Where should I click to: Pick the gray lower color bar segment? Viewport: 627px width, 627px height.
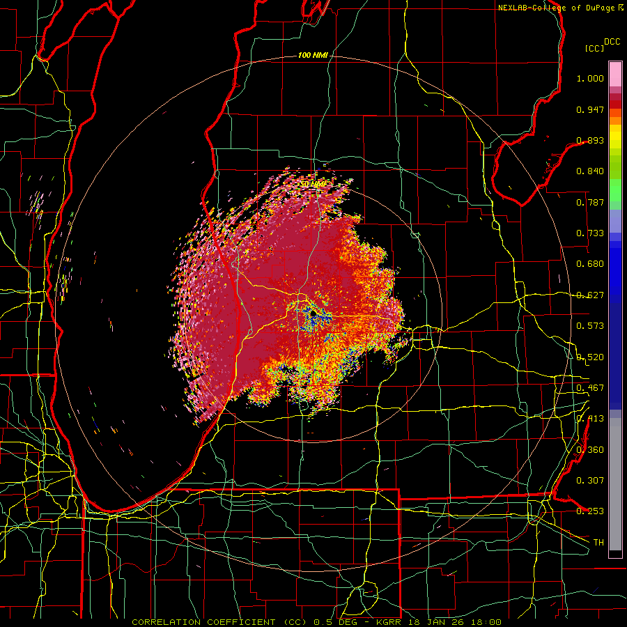tap(615, 484)
